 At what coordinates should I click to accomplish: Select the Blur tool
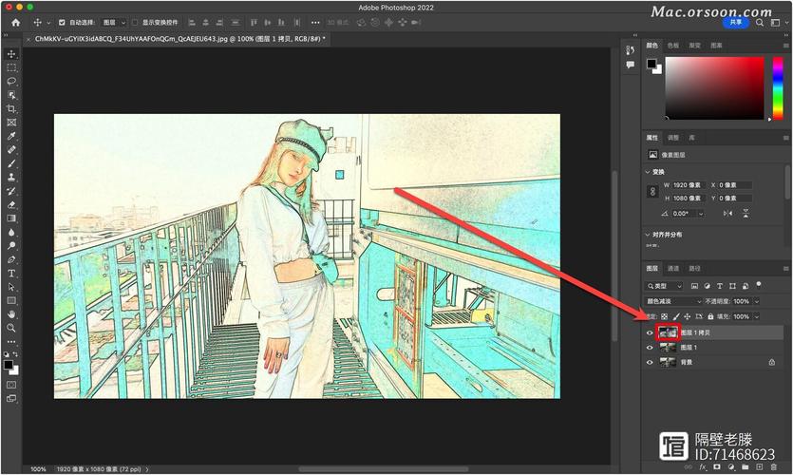point(11,232)
